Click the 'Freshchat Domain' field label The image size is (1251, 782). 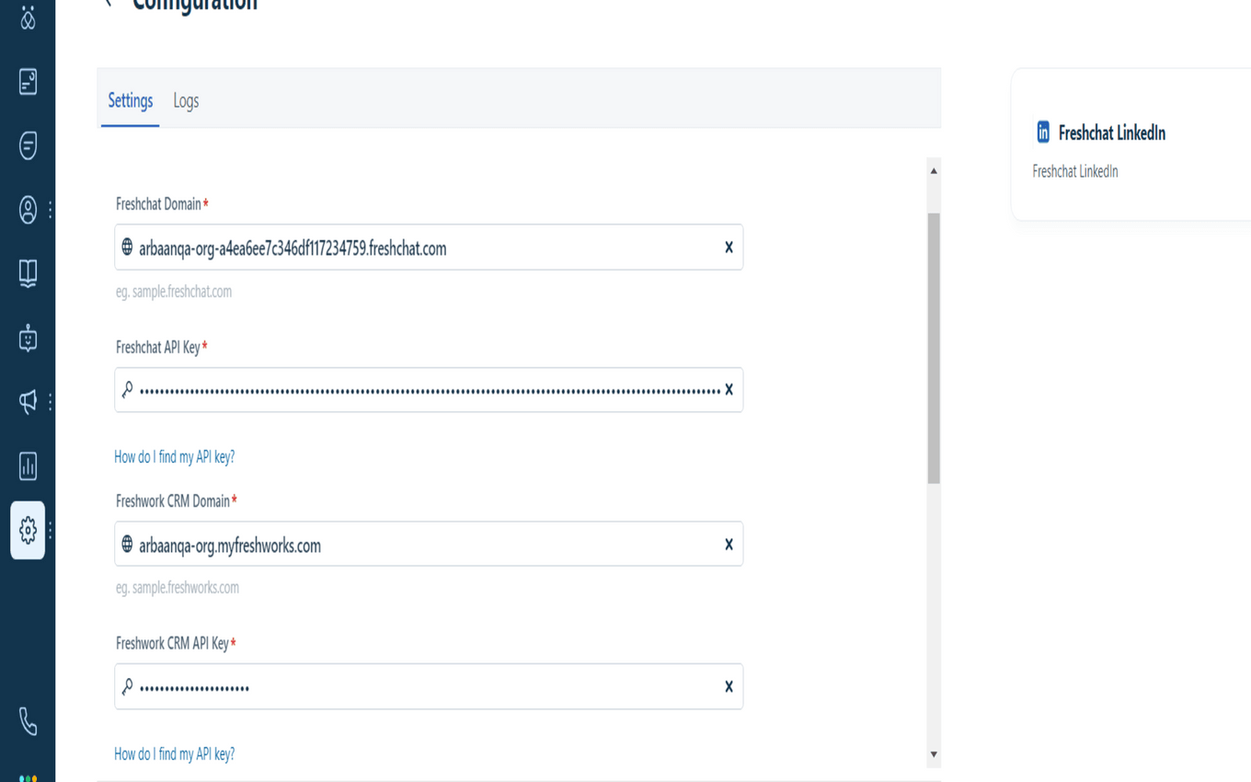tap(158, 204)
